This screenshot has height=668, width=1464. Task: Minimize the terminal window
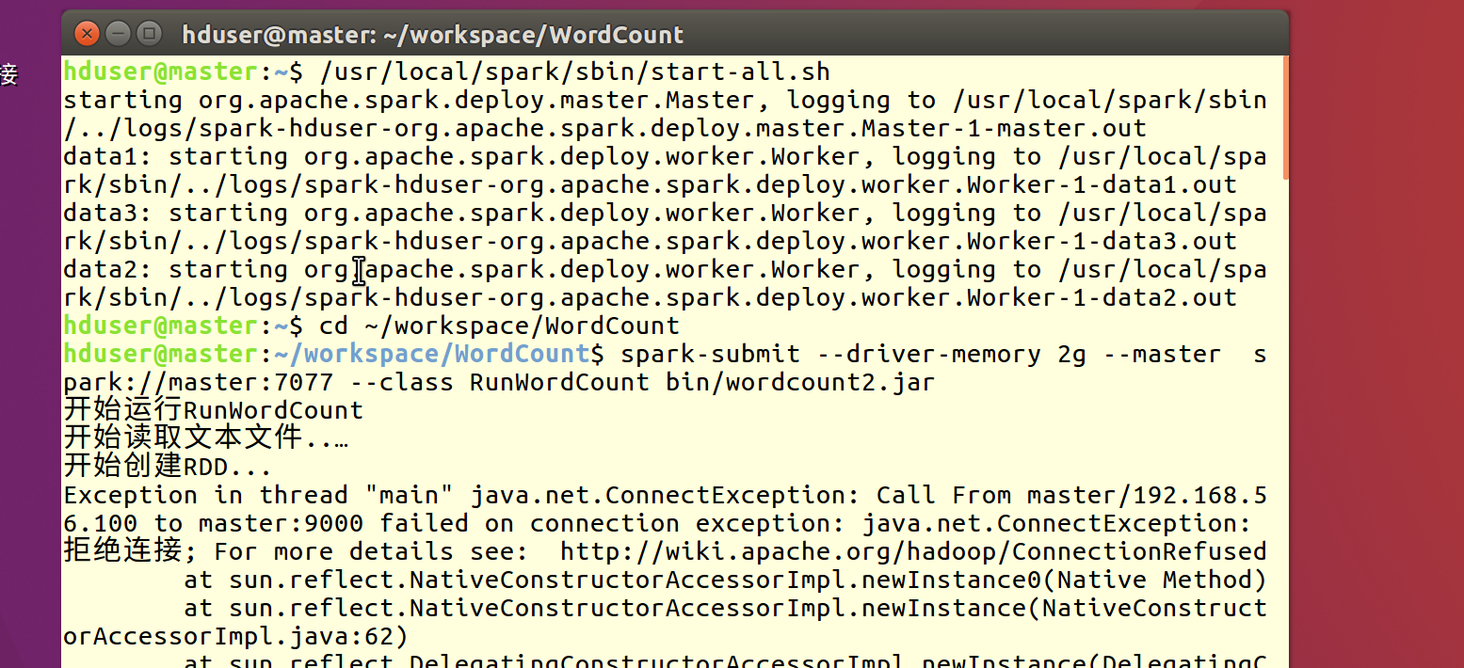pyautogui.click(x=118, y=35)
